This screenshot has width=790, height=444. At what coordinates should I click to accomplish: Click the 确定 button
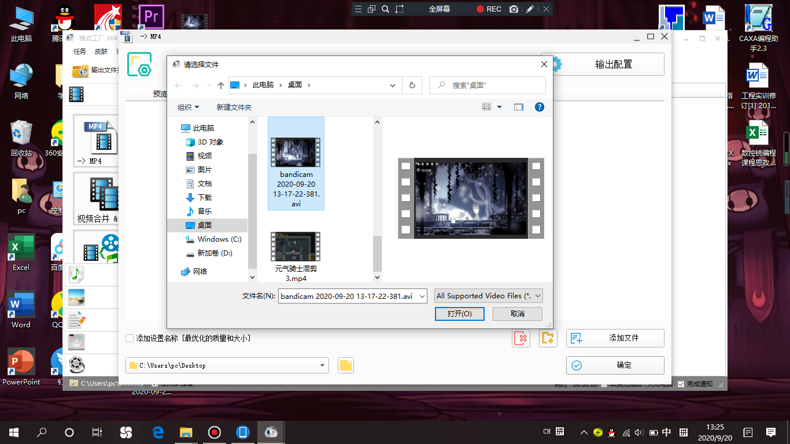pyautogui.click(x=615, y=365)
